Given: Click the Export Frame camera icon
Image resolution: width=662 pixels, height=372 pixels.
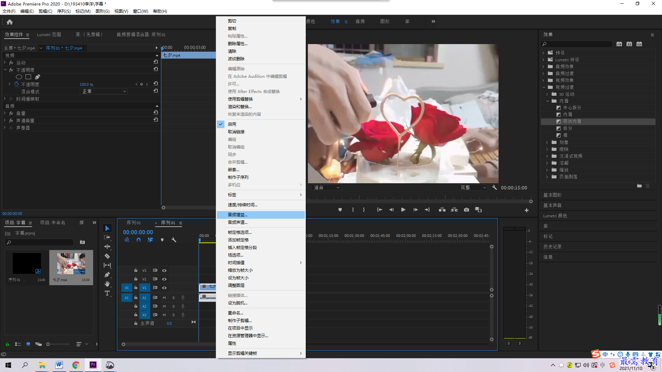Looking at the screenshot, I should pos(467,210).
